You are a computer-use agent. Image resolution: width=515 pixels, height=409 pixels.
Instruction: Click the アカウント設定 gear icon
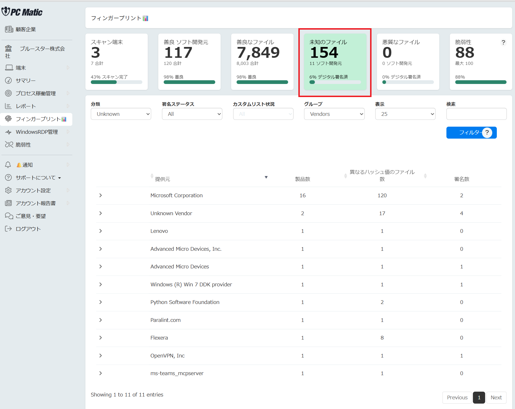pos(9,190)
